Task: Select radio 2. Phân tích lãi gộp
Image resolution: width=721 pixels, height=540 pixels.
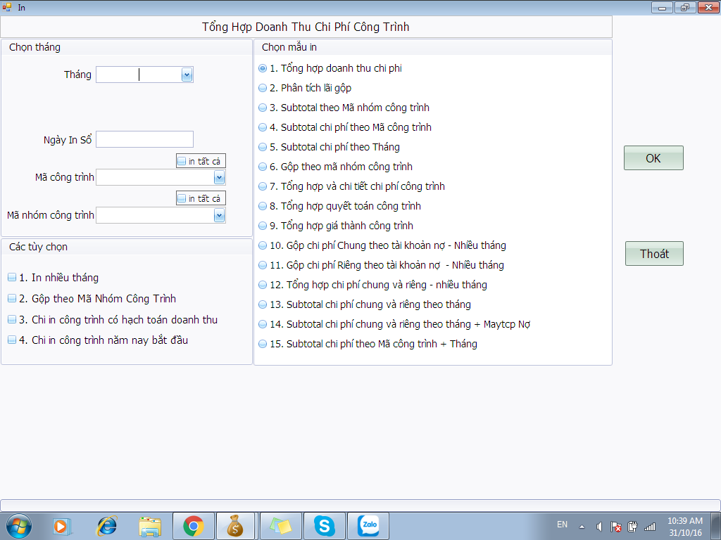Action: point(263,88)
